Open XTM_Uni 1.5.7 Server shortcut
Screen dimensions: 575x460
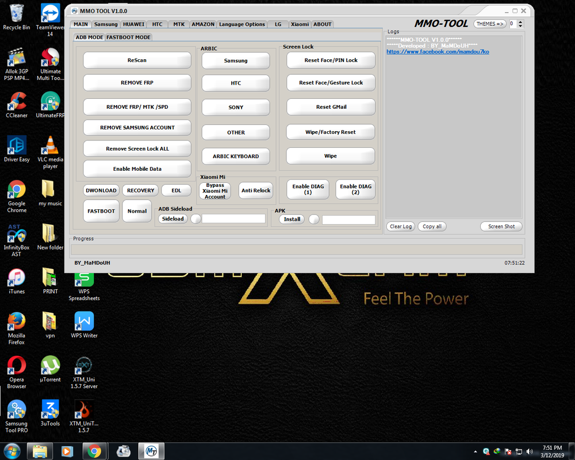[84, 373]
